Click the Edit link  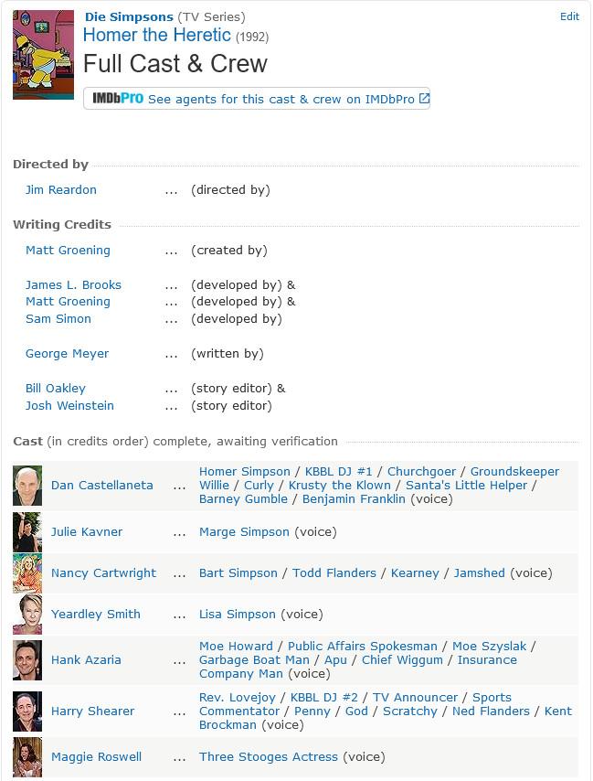(x=569, y=16)
